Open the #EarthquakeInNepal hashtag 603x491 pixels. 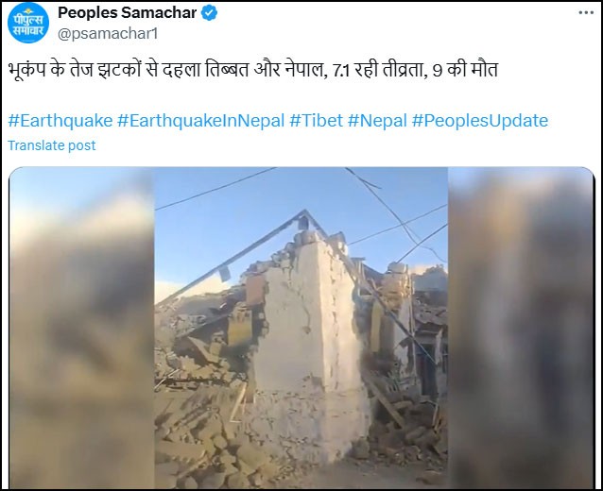click(x=200, y=121)
